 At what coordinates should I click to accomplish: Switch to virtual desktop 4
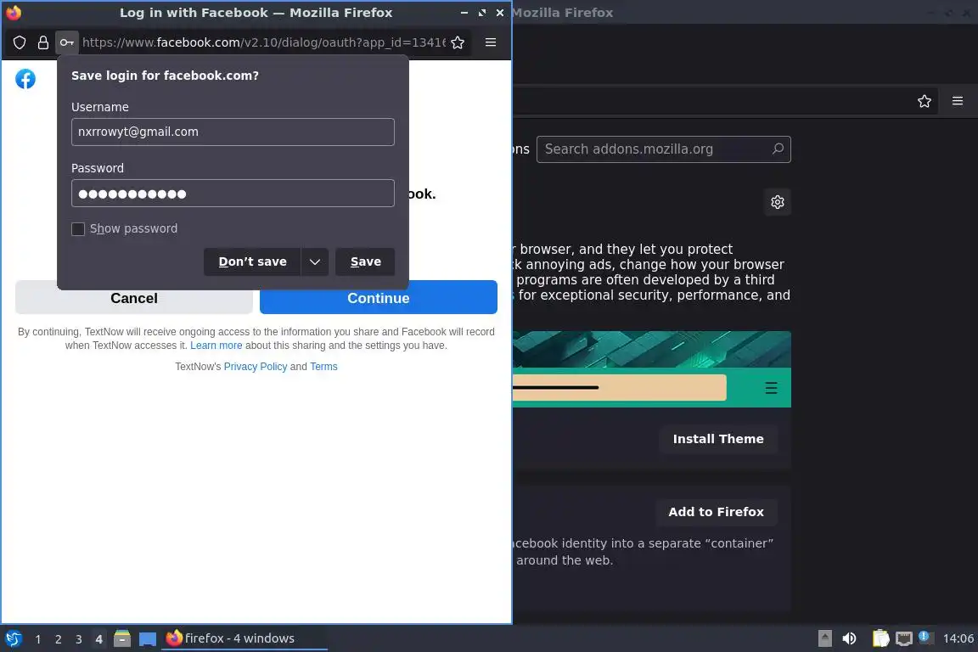[98, 639]
